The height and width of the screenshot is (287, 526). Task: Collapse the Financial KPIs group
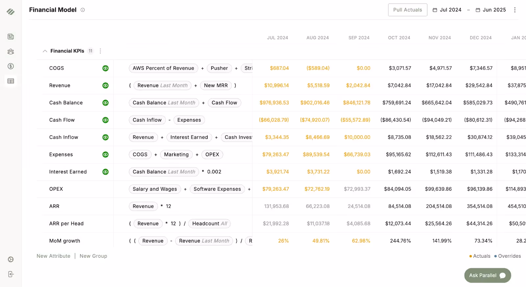tap(45, 51)
